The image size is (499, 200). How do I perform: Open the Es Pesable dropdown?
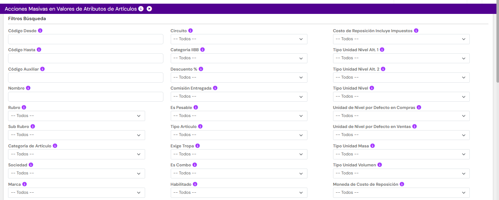[x=239, y=116]
